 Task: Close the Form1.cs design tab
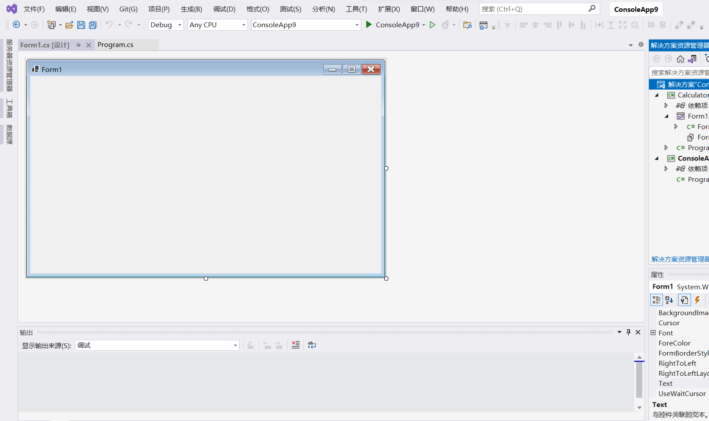[x=89, y=45]
